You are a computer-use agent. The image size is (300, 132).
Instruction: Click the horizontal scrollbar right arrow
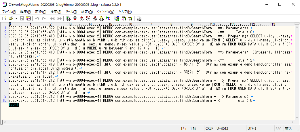(293, 122)
